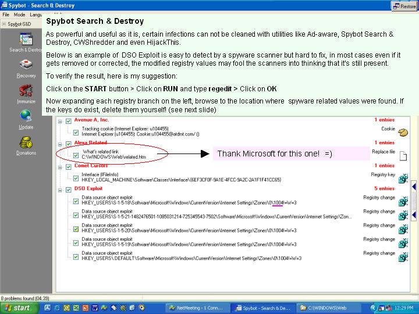The height and width of the screenshot is (314, 419).
Task: Click registry change icon for .DEFAULT entry
Action: click(403, 257)
